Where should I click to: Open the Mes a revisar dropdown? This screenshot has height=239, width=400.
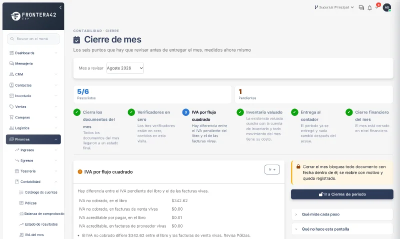tap(125, 68)
